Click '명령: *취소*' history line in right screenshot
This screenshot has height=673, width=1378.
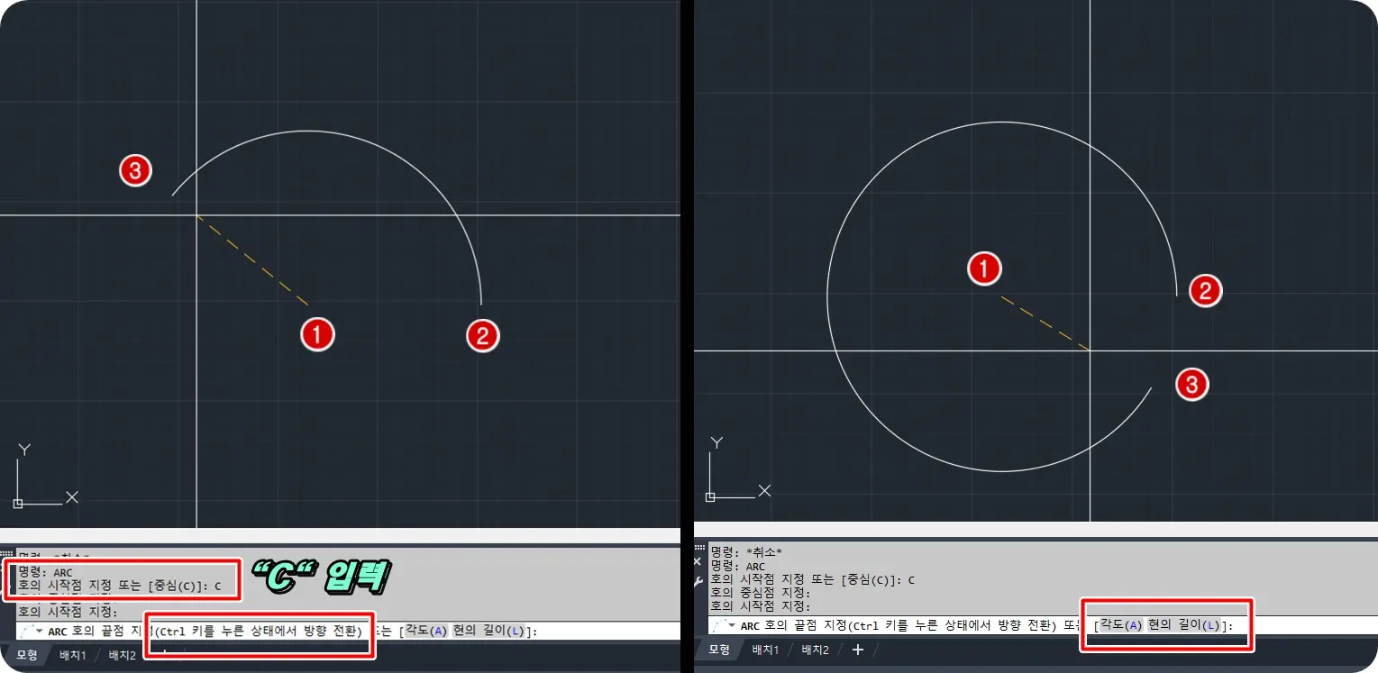746,551
